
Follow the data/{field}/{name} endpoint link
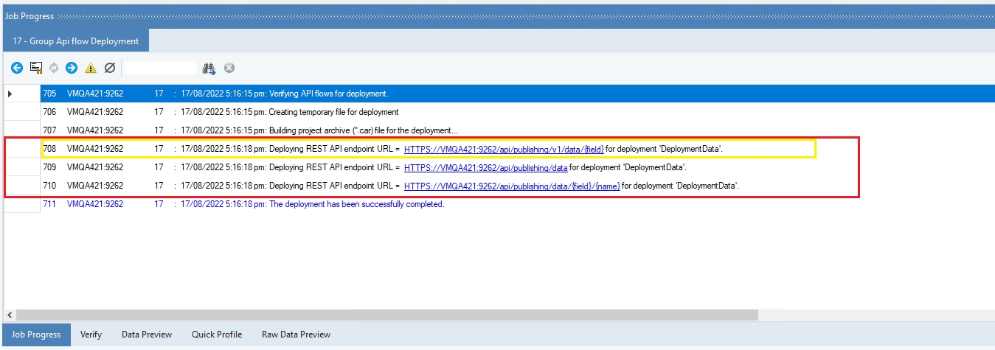[x=512, y=186]
